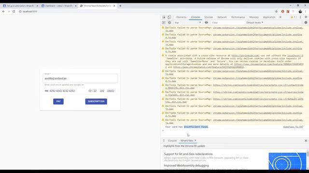Open the Chrome profile avatar
309x173 pixels.
[x=300, y=12]
